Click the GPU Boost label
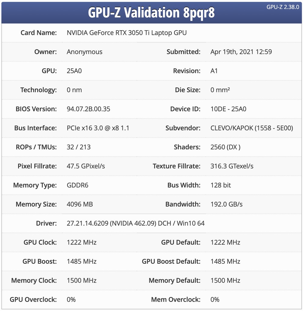The width and height of the screenshot is (303, 311). click(x=39, y=261)
